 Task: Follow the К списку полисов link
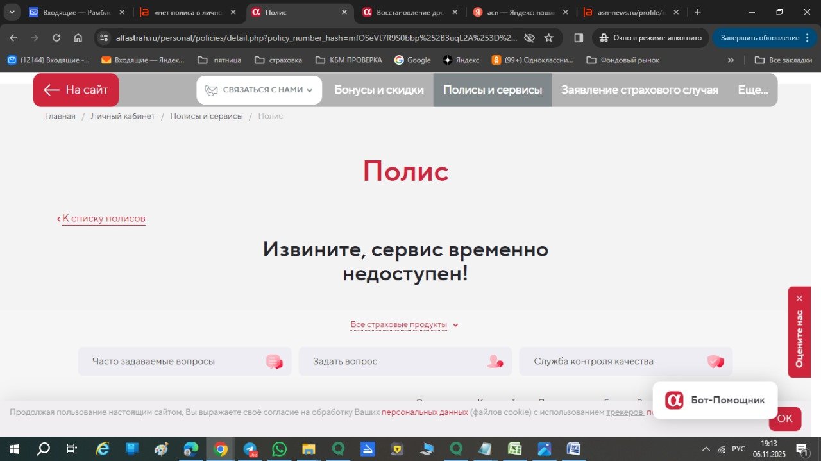[103, 219]
